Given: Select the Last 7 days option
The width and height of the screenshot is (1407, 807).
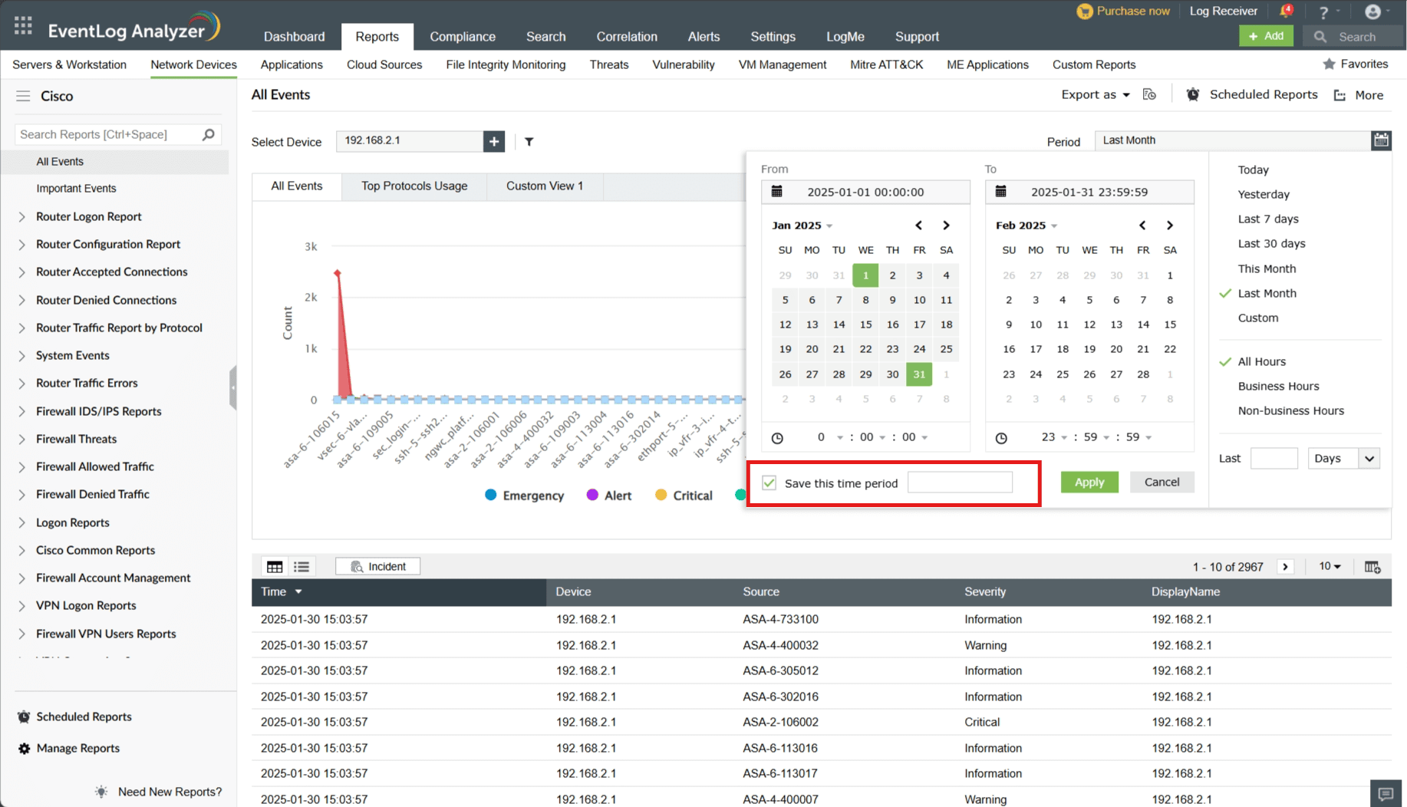Looking at the screenshot, I should [1268, 219].
